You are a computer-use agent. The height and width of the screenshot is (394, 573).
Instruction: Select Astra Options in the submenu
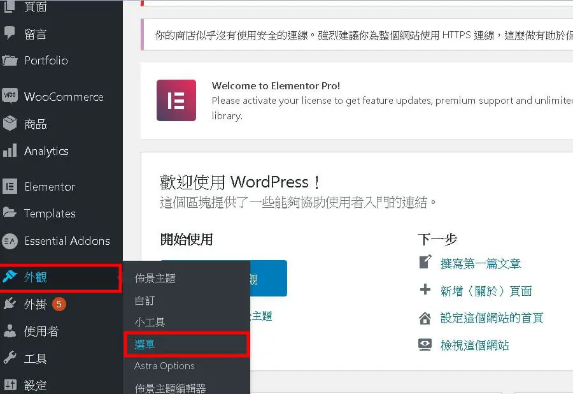187,366
